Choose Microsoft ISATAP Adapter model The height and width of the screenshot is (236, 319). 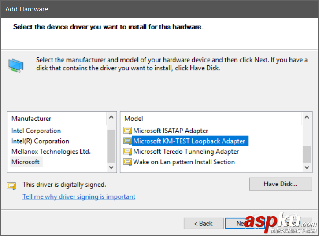[171, 131]
